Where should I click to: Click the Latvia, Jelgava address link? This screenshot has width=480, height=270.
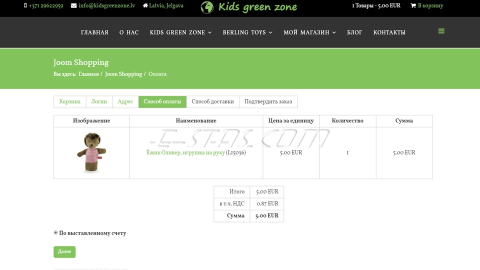point(166,5)
